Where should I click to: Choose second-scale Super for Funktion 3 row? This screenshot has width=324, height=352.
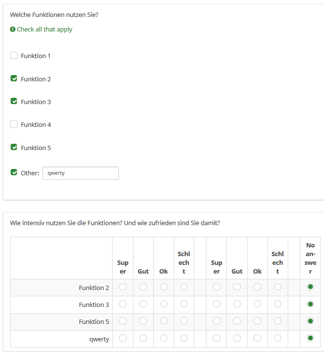pyautogui.click(x=217, y=304)
